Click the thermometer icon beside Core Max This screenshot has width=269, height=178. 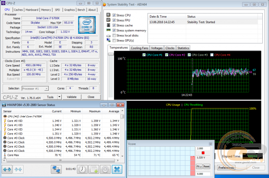5,155
